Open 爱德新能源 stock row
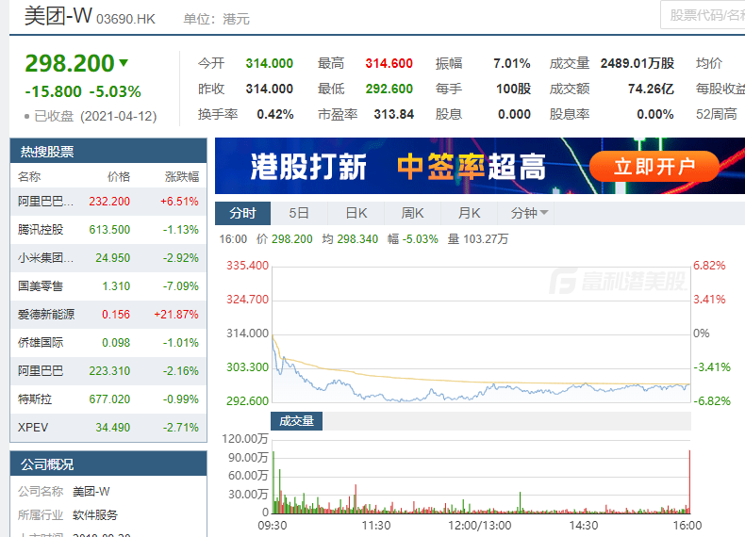The image size is (745, 537). (x=108, y=315)
